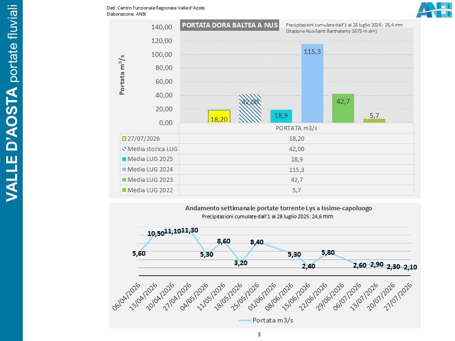The height and width of the screenshot is (341, 455).
Task: Click the 115,3 table cell value
Action: point(297,170)
